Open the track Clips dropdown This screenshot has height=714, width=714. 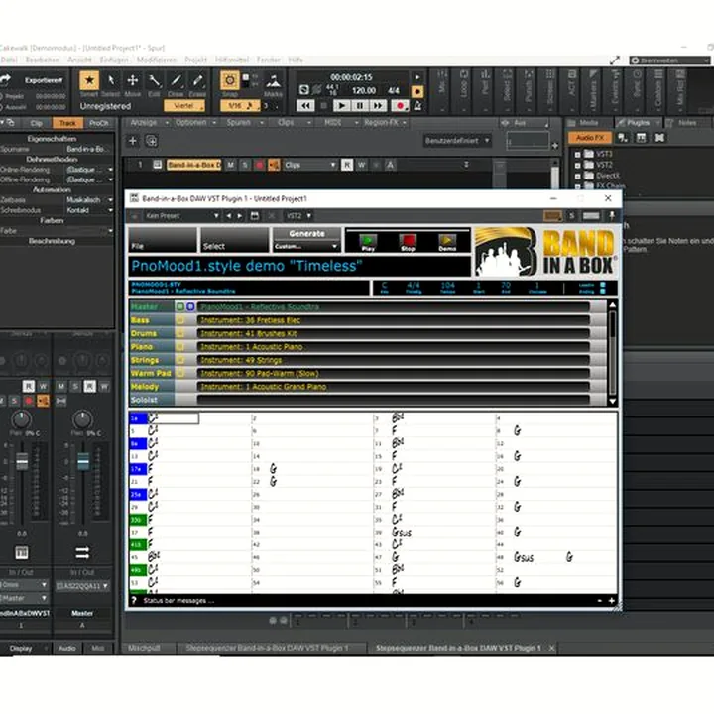tap(310, 165)
